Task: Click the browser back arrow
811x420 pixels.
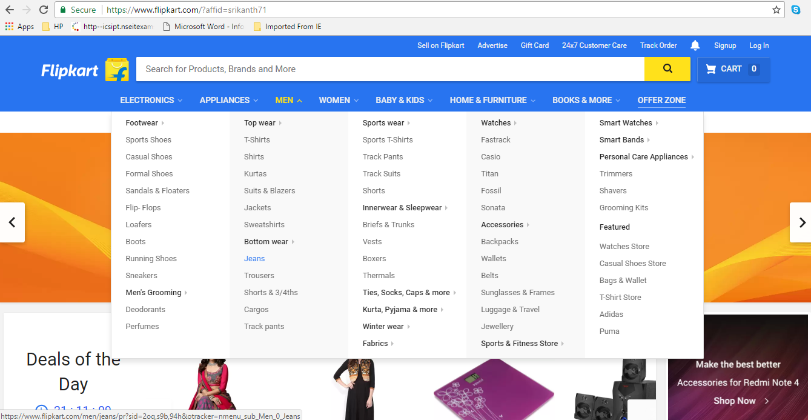Action: pos(10,10)
